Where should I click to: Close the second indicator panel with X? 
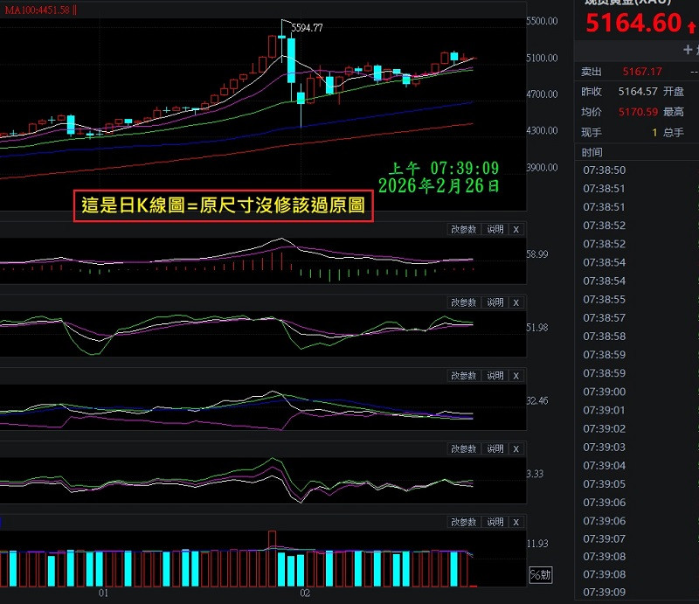click(x=516, y=302)
